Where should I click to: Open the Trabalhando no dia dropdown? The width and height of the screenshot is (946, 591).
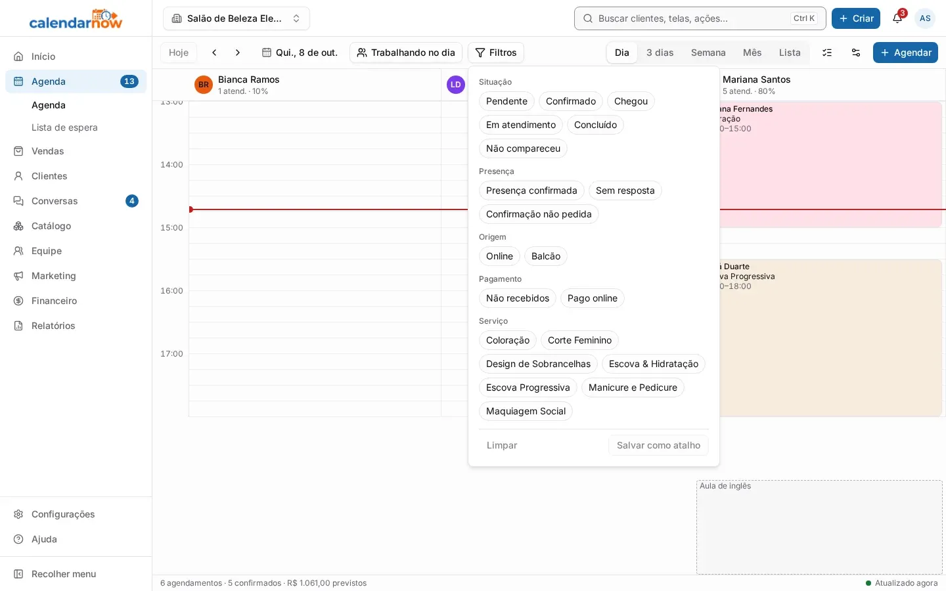tap(406, 53)
